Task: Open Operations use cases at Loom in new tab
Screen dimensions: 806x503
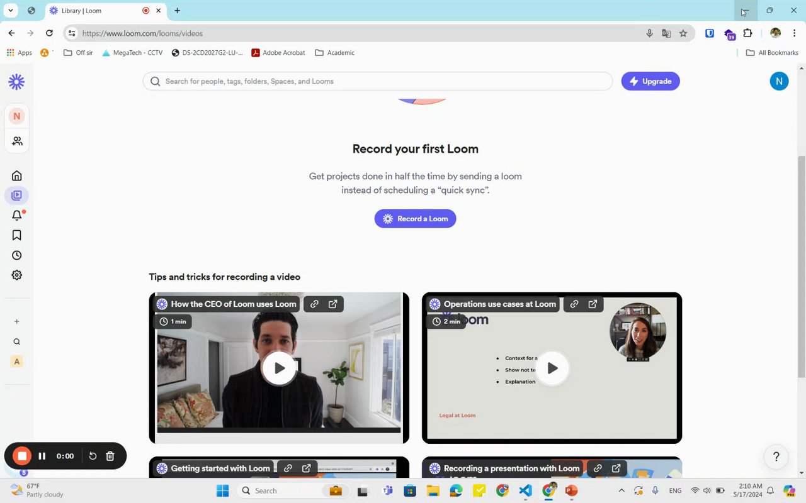Action: (x=593, y=304)
